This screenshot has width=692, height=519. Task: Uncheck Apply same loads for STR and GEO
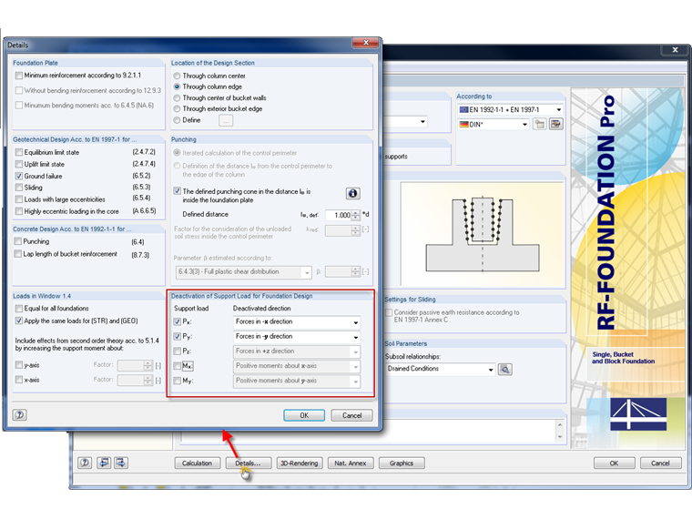18,321
